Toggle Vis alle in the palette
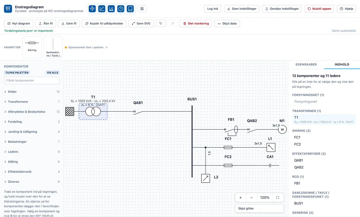The width and height of the screenshot is (360, 217). pos(52,73)
